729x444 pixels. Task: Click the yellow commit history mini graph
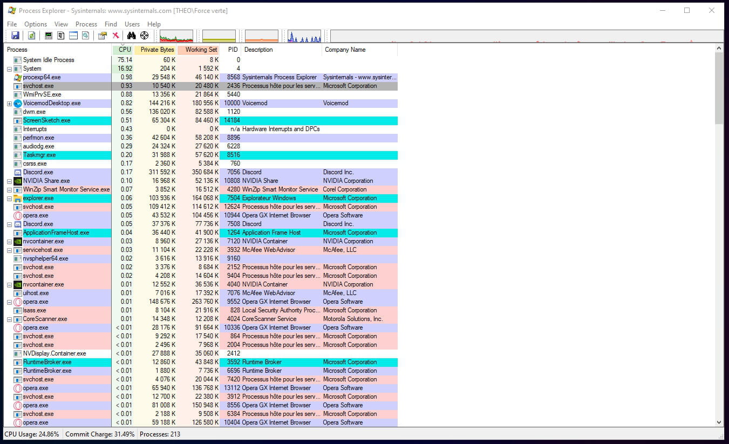pyautogui.click(x=219, y=36)
